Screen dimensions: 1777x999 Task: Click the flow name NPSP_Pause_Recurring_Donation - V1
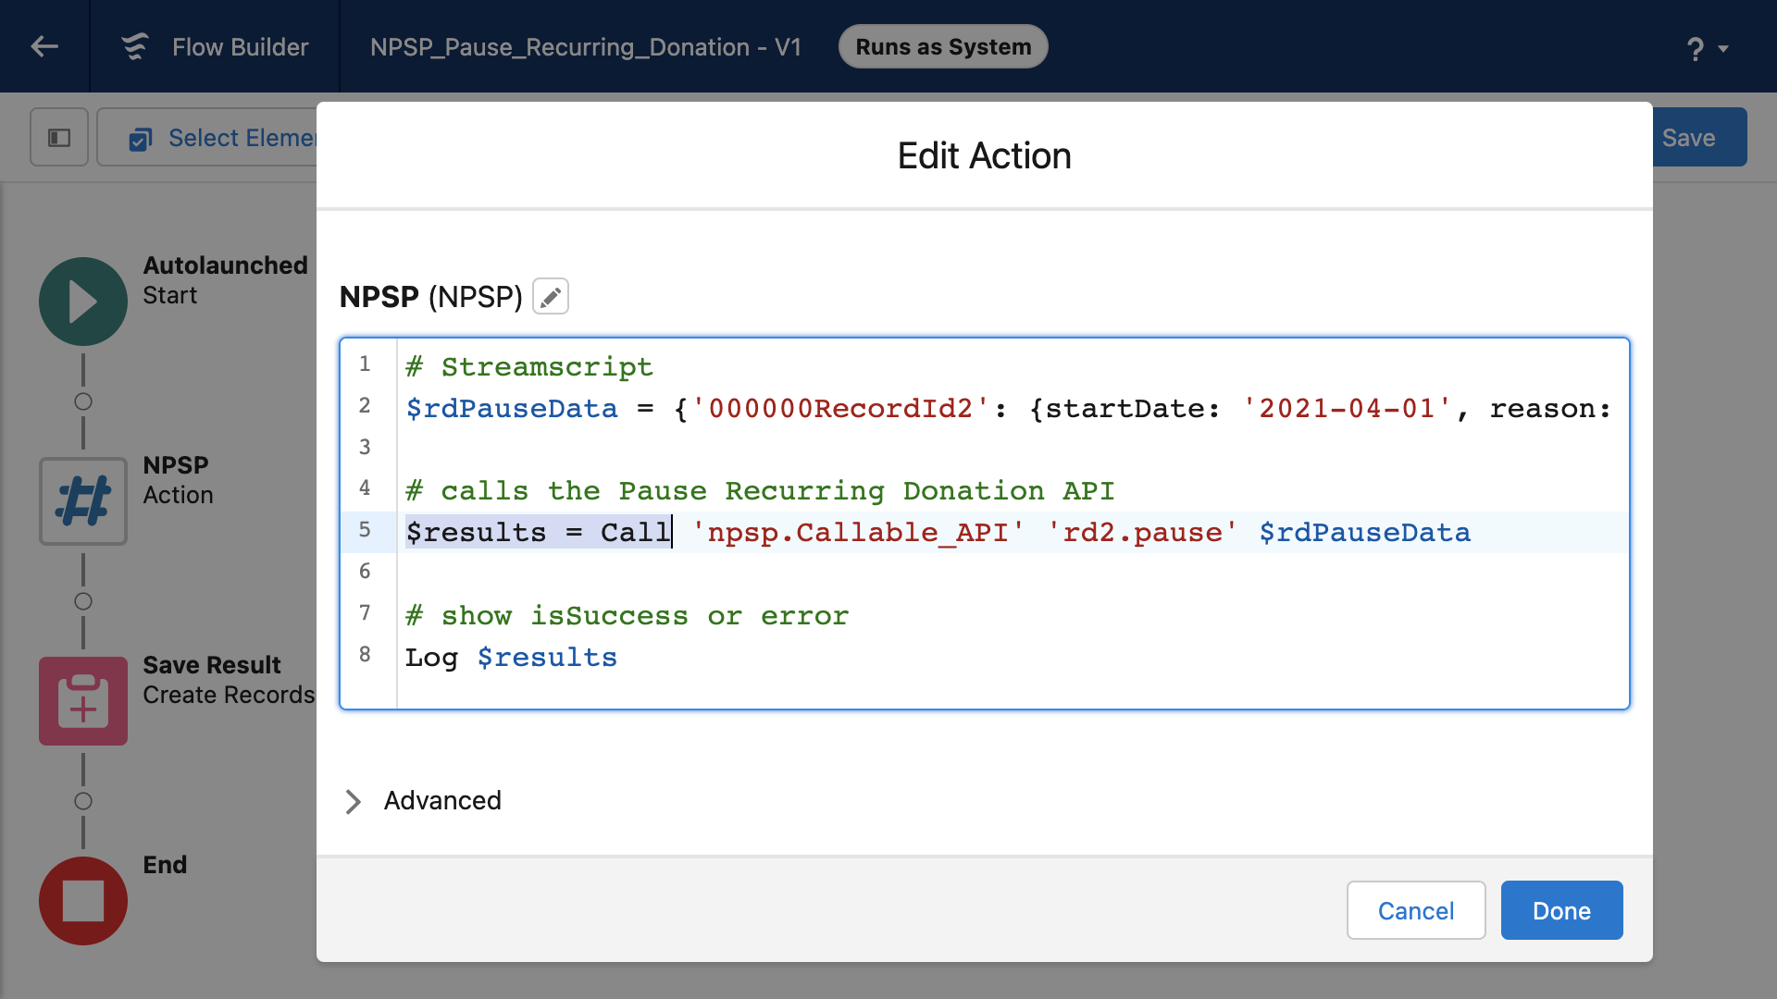point(586,47)
